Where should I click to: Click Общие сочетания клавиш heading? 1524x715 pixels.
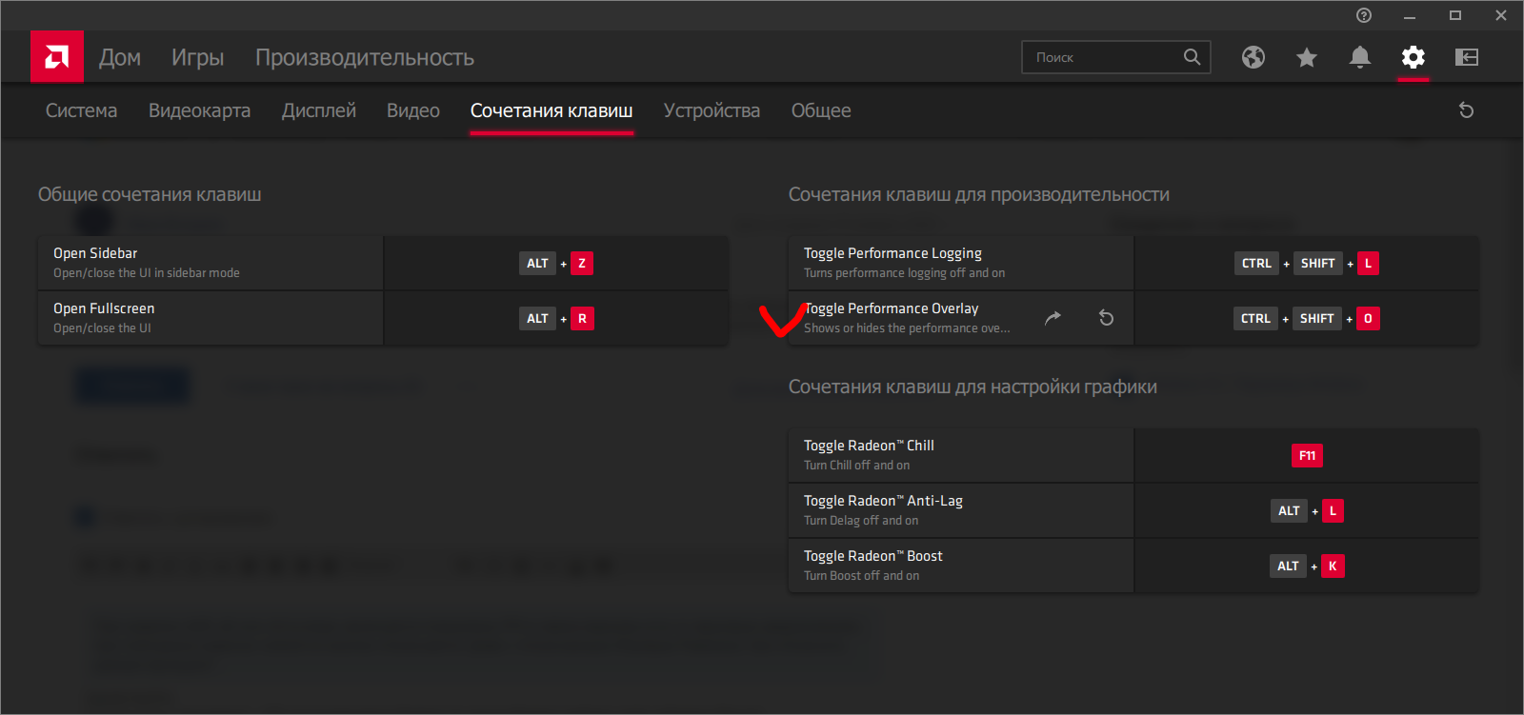point(150,194)
